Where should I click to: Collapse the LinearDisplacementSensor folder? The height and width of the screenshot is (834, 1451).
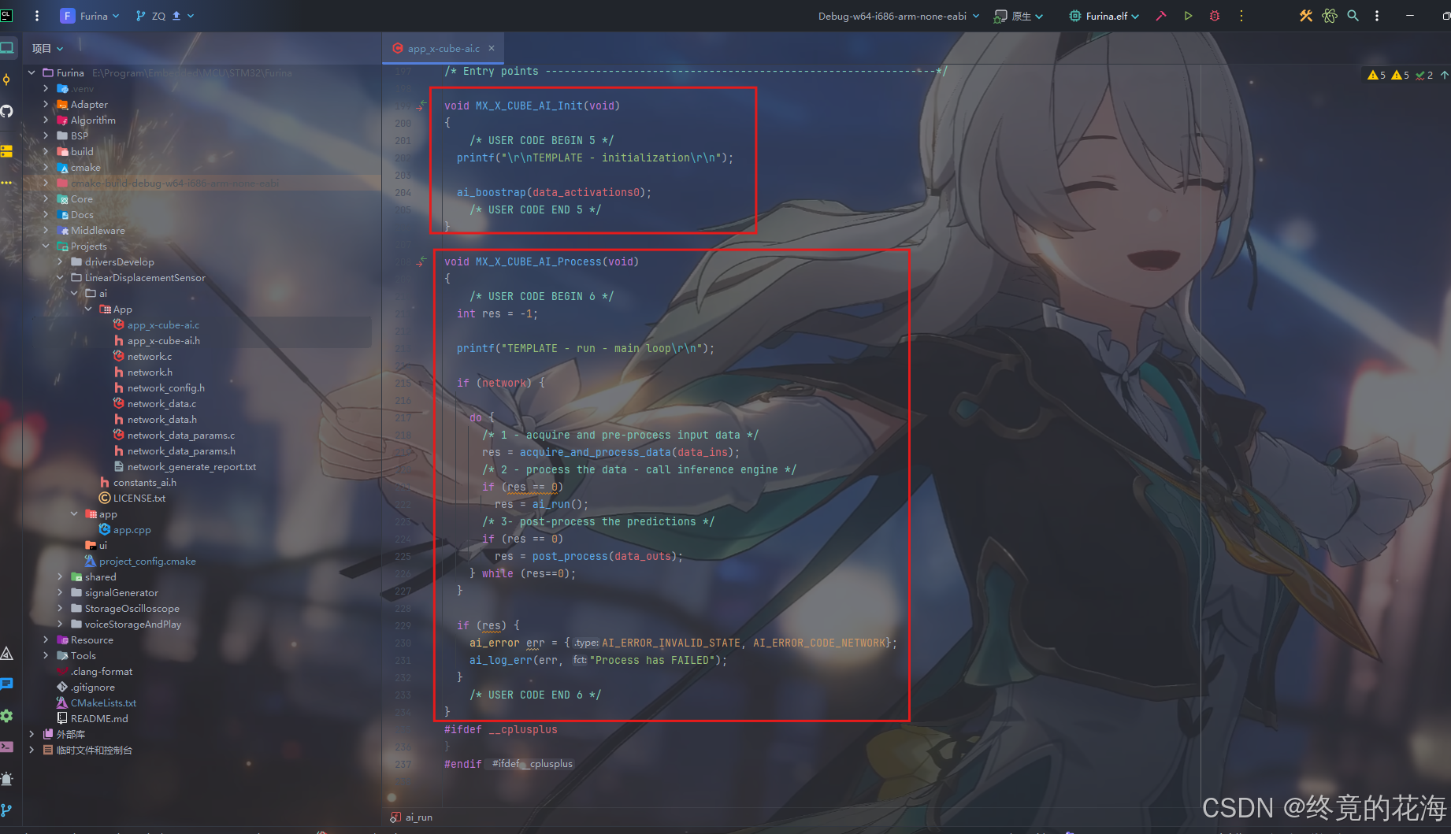tap(60, 277)
